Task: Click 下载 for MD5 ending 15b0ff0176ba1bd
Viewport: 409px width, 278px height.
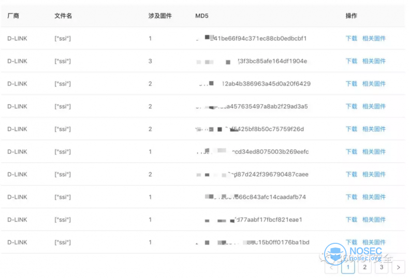Action: (351, 242)
